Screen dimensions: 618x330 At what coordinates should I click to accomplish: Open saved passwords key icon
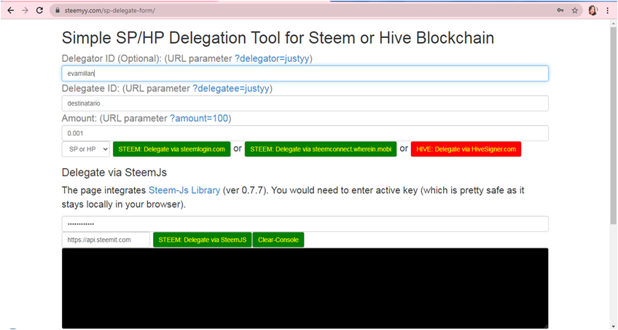point(560,11)
